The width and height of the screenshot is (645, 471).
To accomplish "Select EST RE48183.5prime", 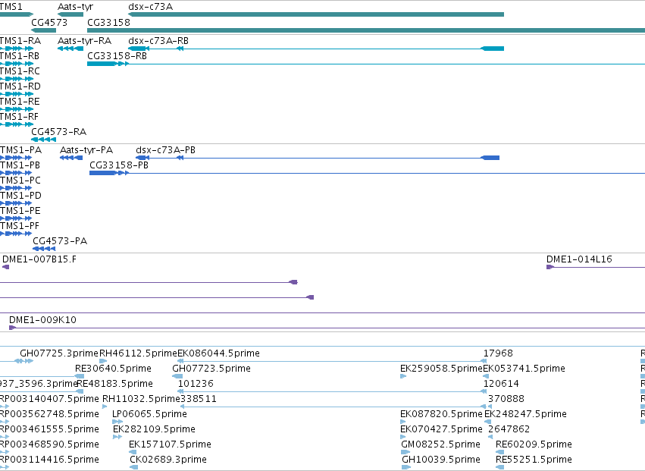I will coord(114,384).
